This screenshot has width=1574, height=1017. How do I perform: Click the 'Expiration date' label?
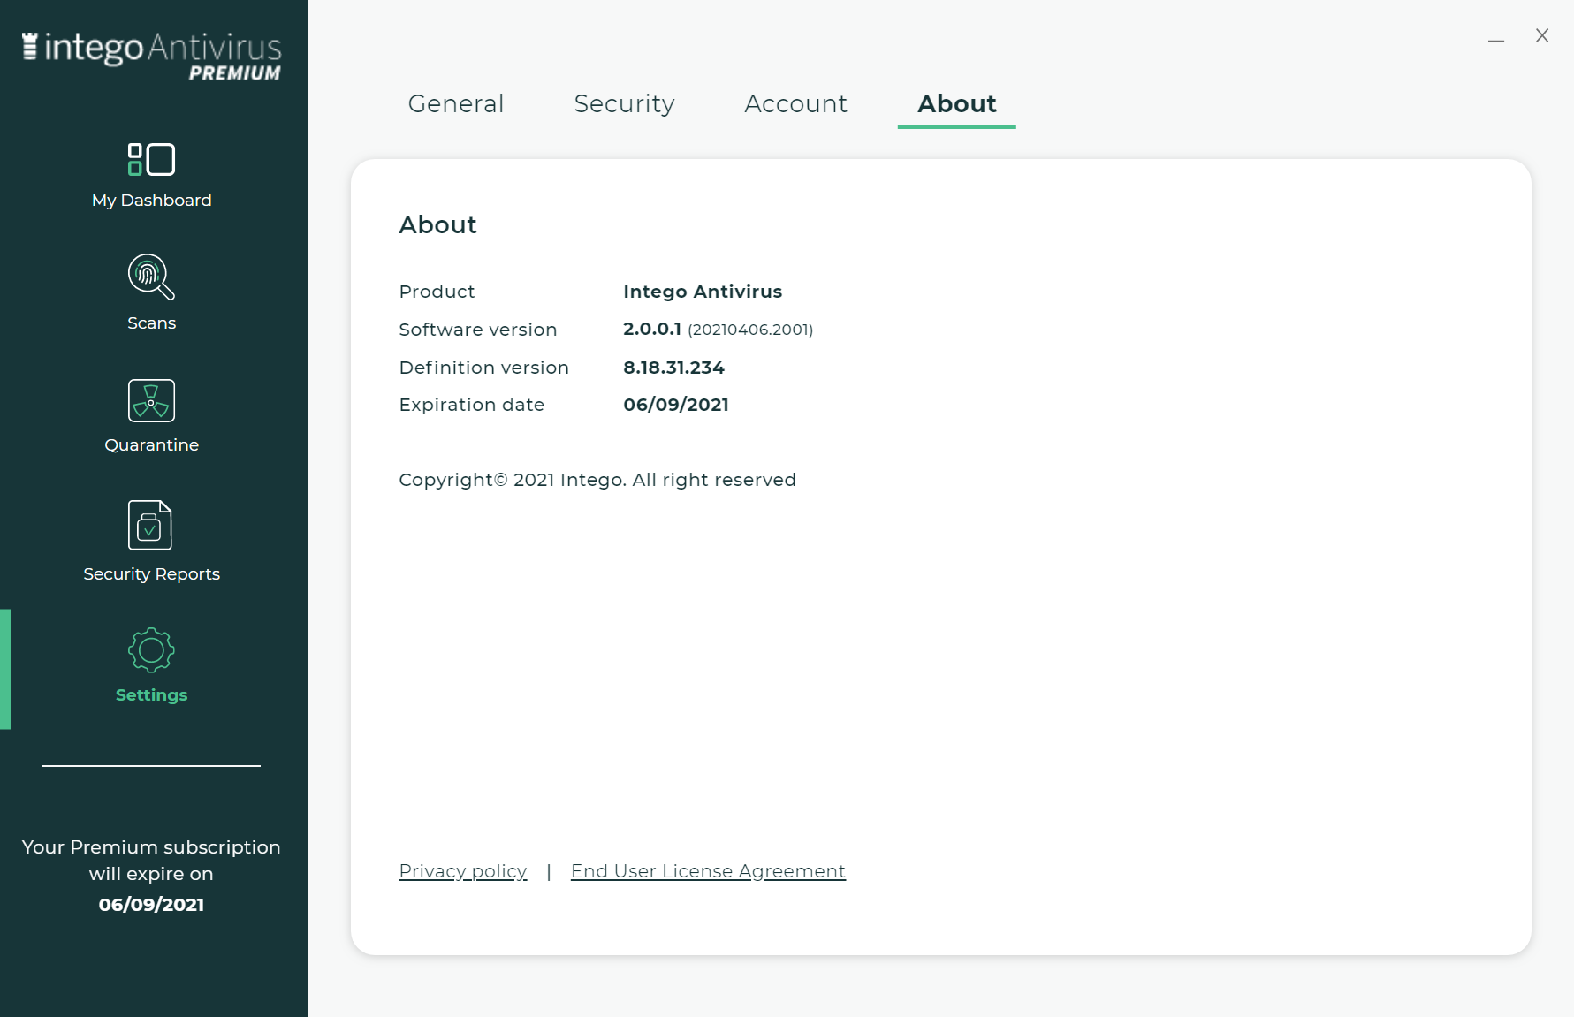tap(472, 405)
